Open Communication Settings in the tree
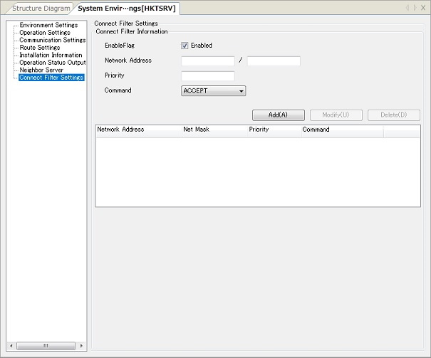Image resolution: width=431 pixels, height=358 pixels. [52, 41]
